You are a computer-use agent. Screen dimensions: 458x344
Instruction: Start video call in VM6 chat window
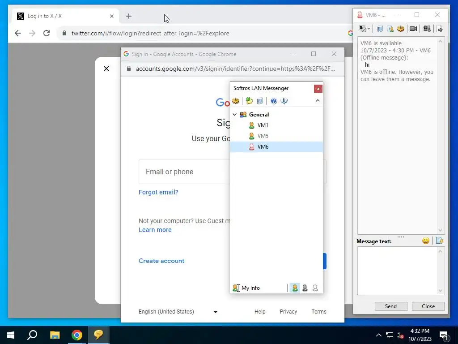click(413, 29)
